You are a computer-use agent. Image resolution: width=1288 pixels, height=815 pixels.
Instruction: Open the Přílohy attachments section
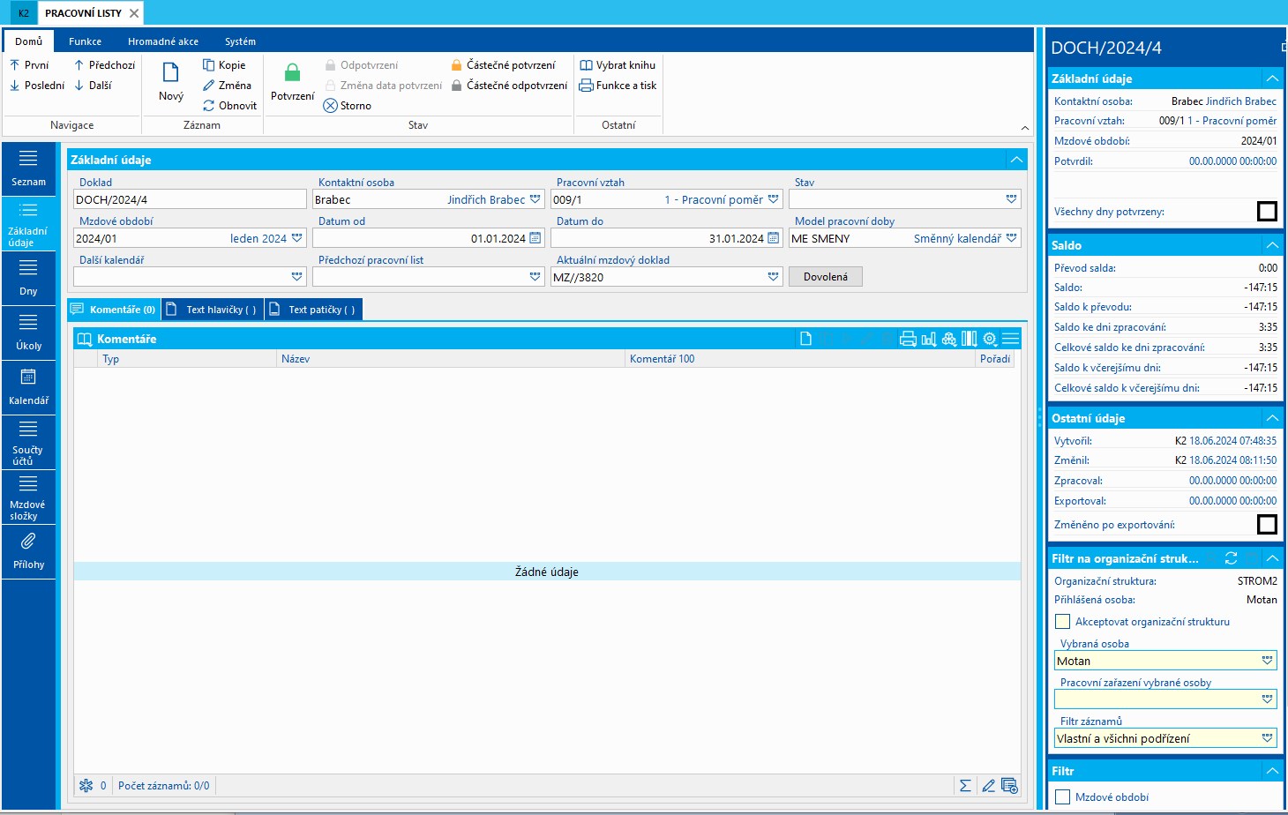tap(28, 551)
